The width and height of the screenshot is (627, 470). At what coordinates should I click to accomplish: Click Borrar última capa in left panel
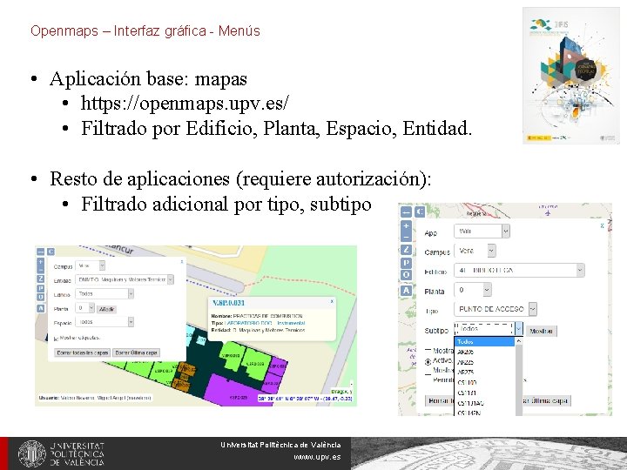coord(137,352)
